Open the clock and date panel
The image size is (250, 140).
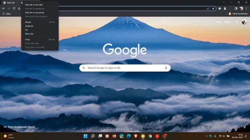pos(237,136)
